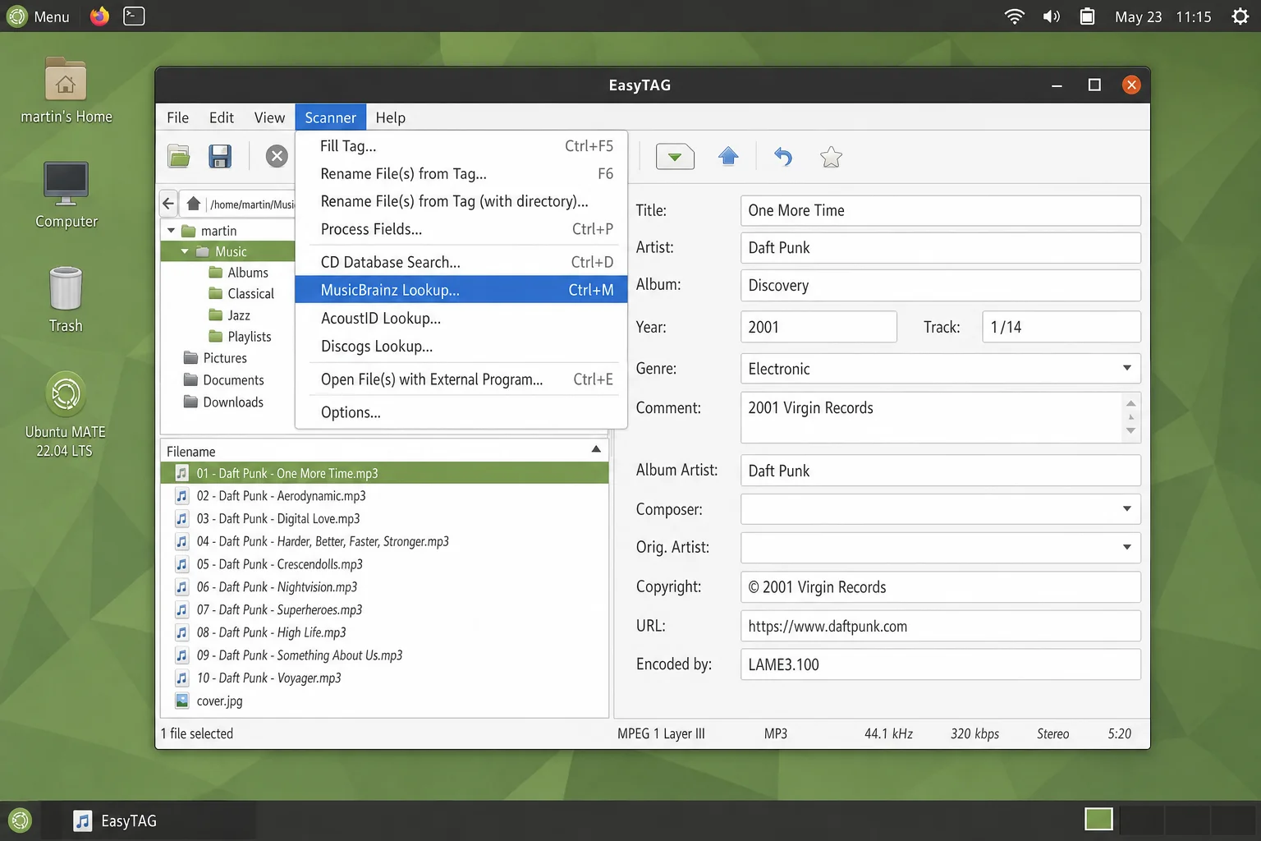
Task: Select the green workspace switcher box
Action: pyautogui.click(x=1098, y=820)
